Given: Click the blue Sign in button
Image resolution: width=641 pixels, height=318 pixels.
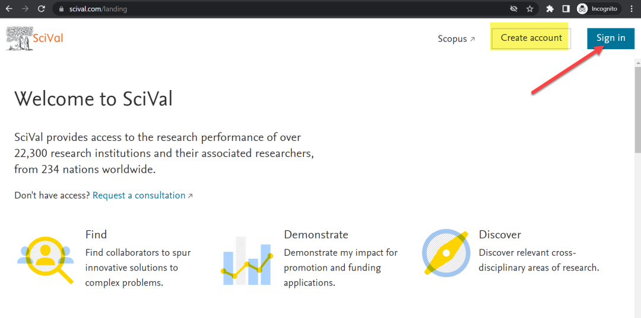Looking at the screenshot, I should pyautogui.click(x=611, y=38).
